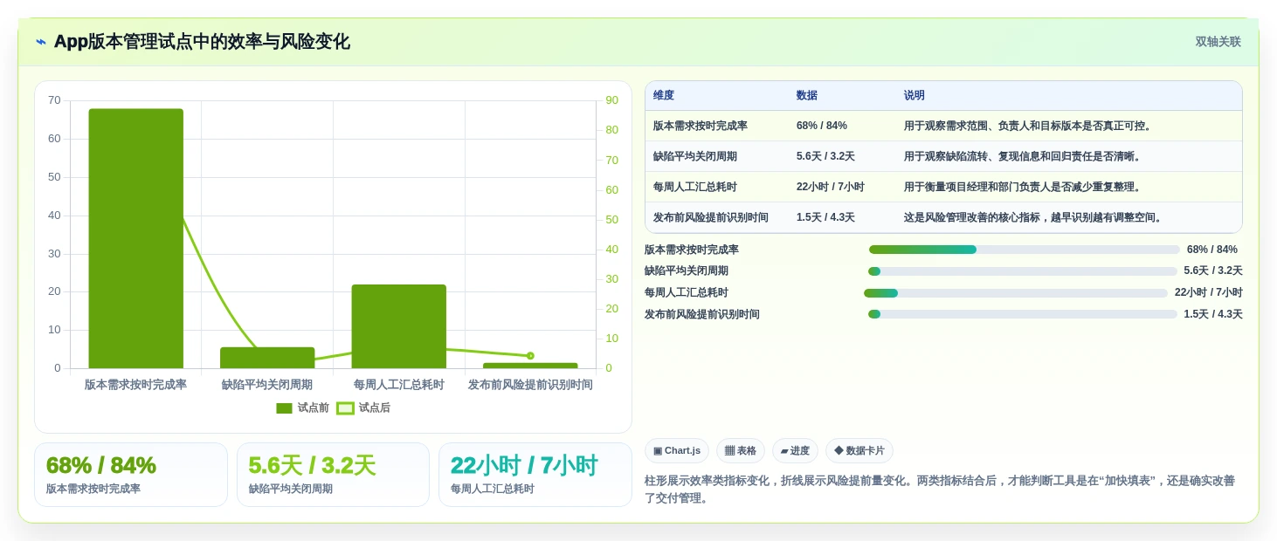Click the 发布前风险提前识别时间 progress bar
This screenshot has width=1277, height=541.
click(x=1023, y=314)
